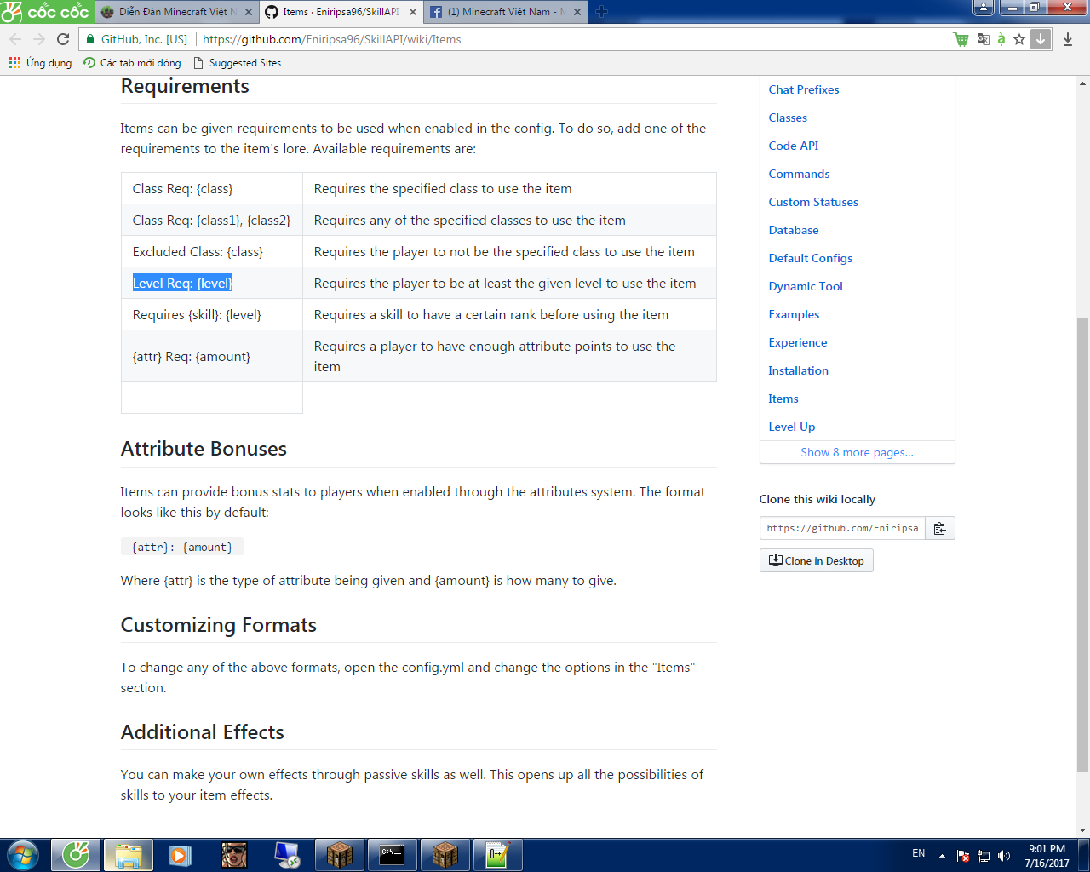Viewport: 1090px width, 872px height.
Task: Open the Action Center flag icon
Action: [963, 856]
